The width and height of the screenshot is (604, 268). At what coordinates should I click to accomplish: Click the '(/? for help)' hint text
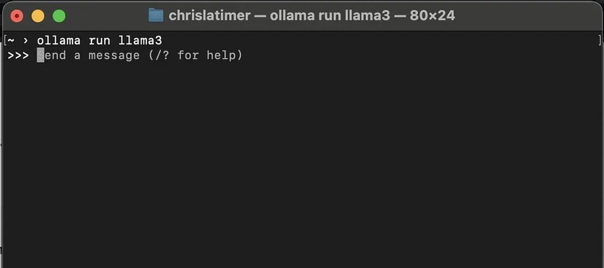pyautogui.click(x=195, y=56)
